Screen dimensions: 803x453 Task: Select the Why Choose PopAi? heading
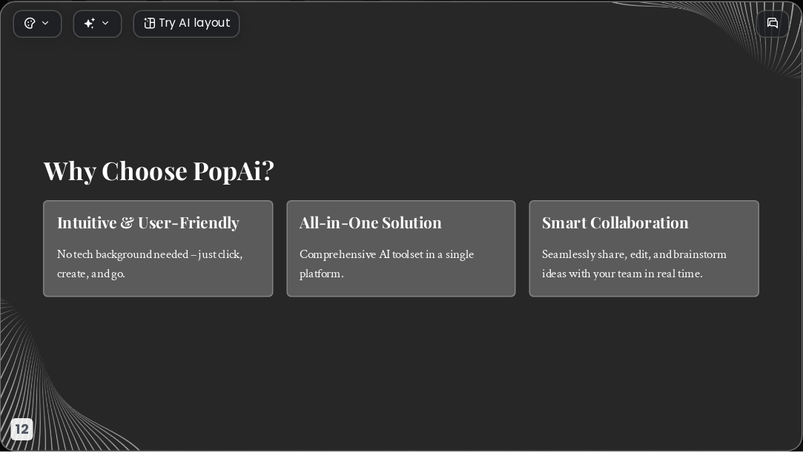click(159, 171)
